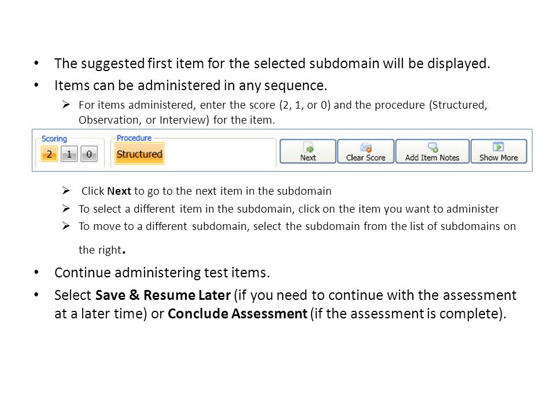Click the Scoring group heading
555x416 pixels.
click(54, 139)
